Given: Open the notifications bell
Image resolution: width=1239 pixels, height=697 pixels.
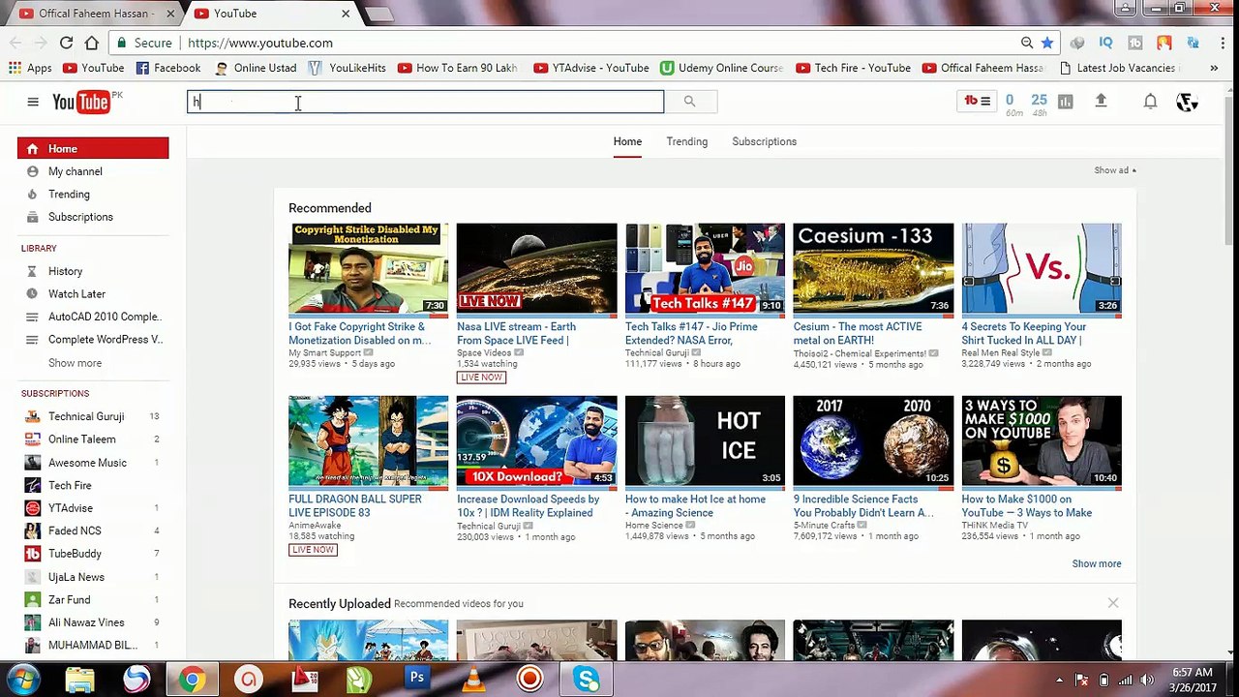Looking at the screenshot, I should pyautogui.click(x=1150, y=102).
